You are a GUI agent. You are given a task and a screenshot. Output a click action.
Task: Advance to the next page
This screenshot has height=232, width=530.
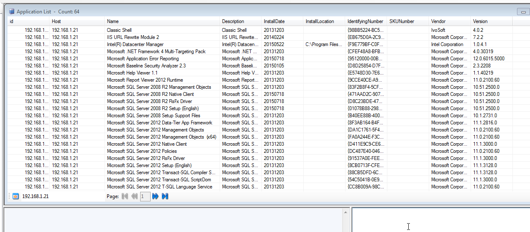(x=155, y=196)
